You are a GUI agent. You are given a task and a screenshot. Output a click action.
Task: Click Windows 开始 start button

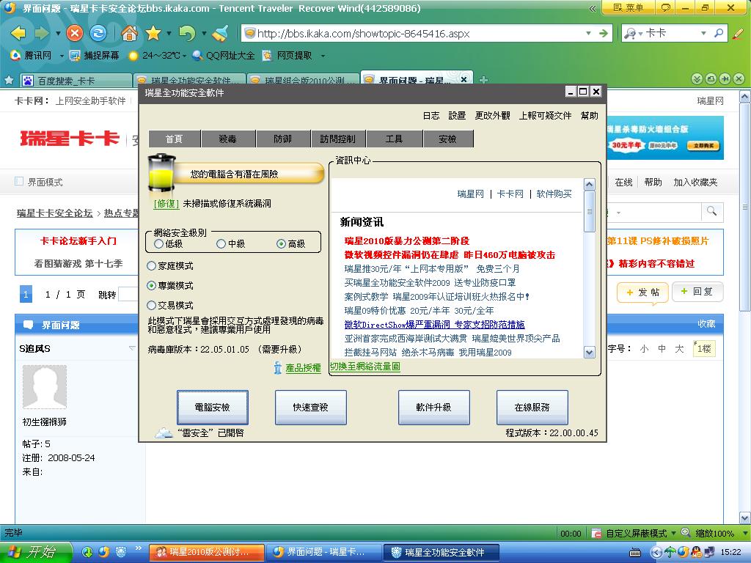(36, 552)
